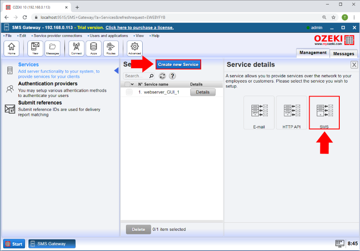Open Service provider connections menu
360x251 pixels.
(x=58, y=36)
